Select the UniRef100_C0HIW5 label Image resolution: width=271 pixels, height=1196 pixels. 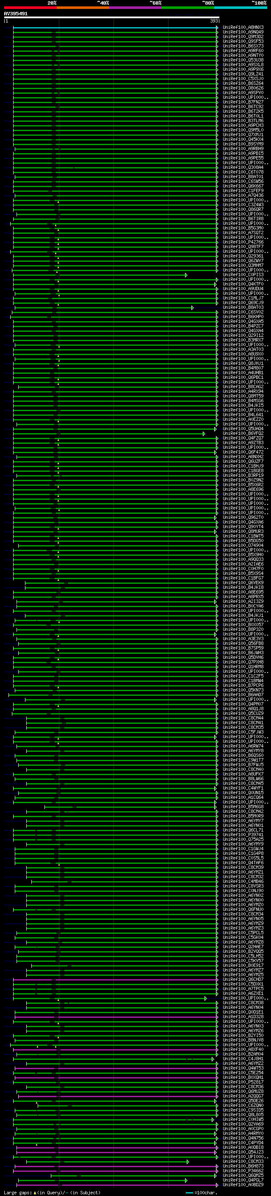pos(243,1119)
